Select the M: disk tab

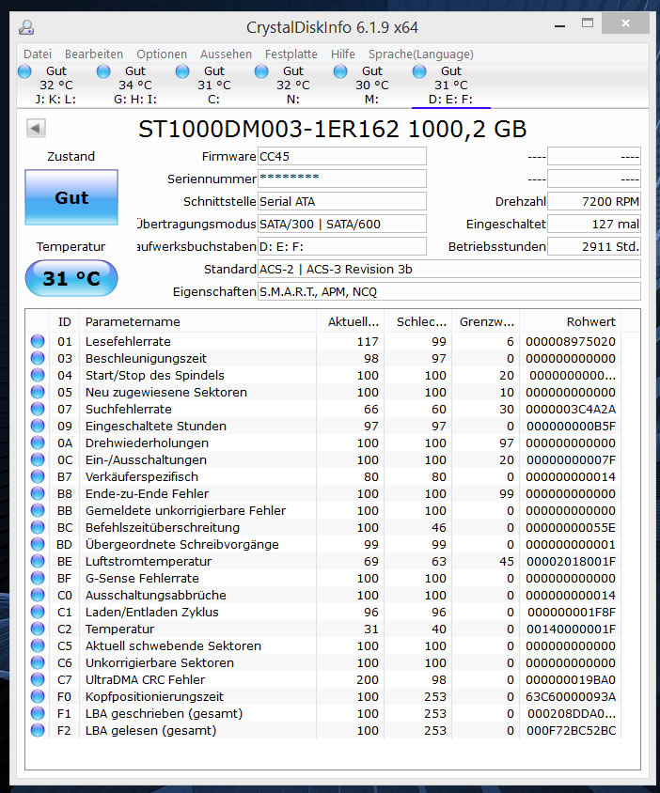point(372,85)
